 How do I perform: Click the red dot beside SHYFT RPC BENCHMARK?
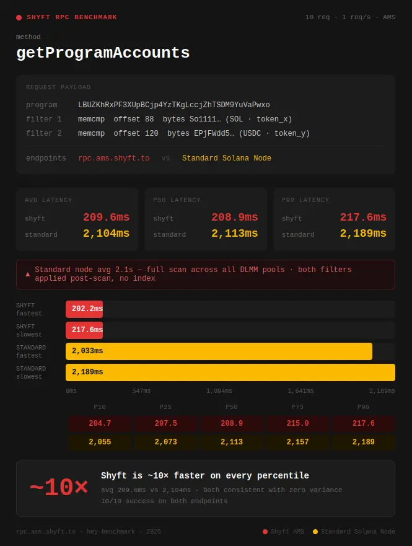coord(19,17)
